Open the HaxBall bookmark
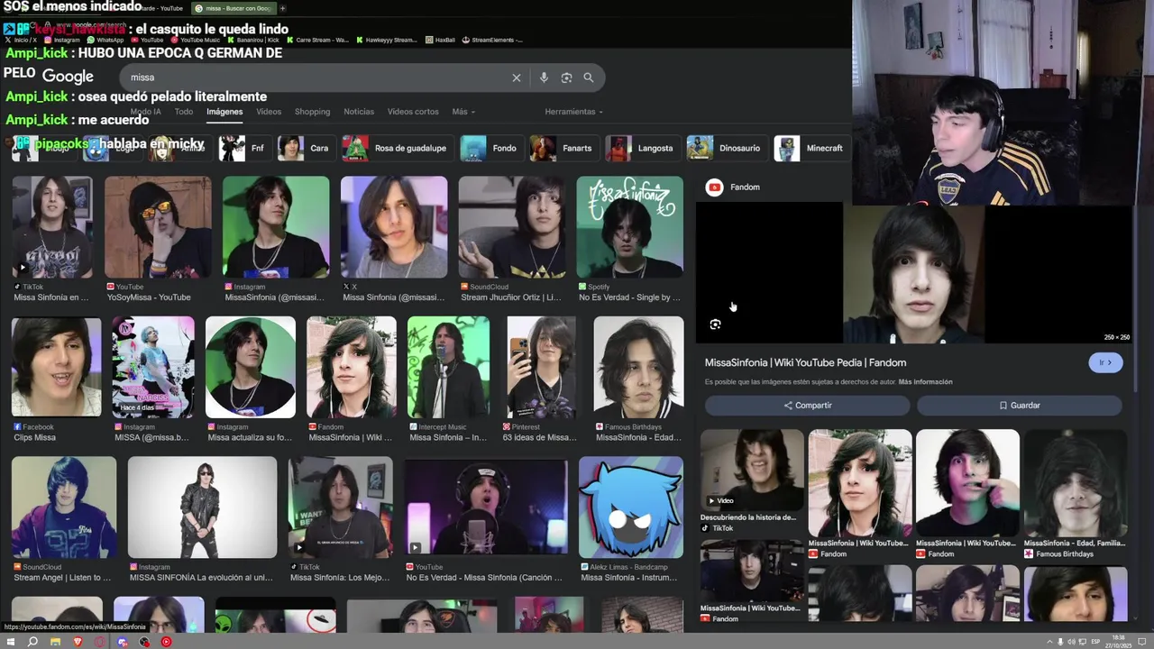Viewport: 1154px width, 649px height. point(441,40)
